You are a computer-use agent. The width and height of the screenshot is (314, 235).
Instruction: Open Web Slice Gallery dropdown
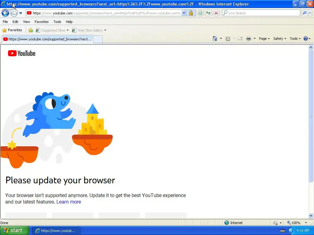89,30
